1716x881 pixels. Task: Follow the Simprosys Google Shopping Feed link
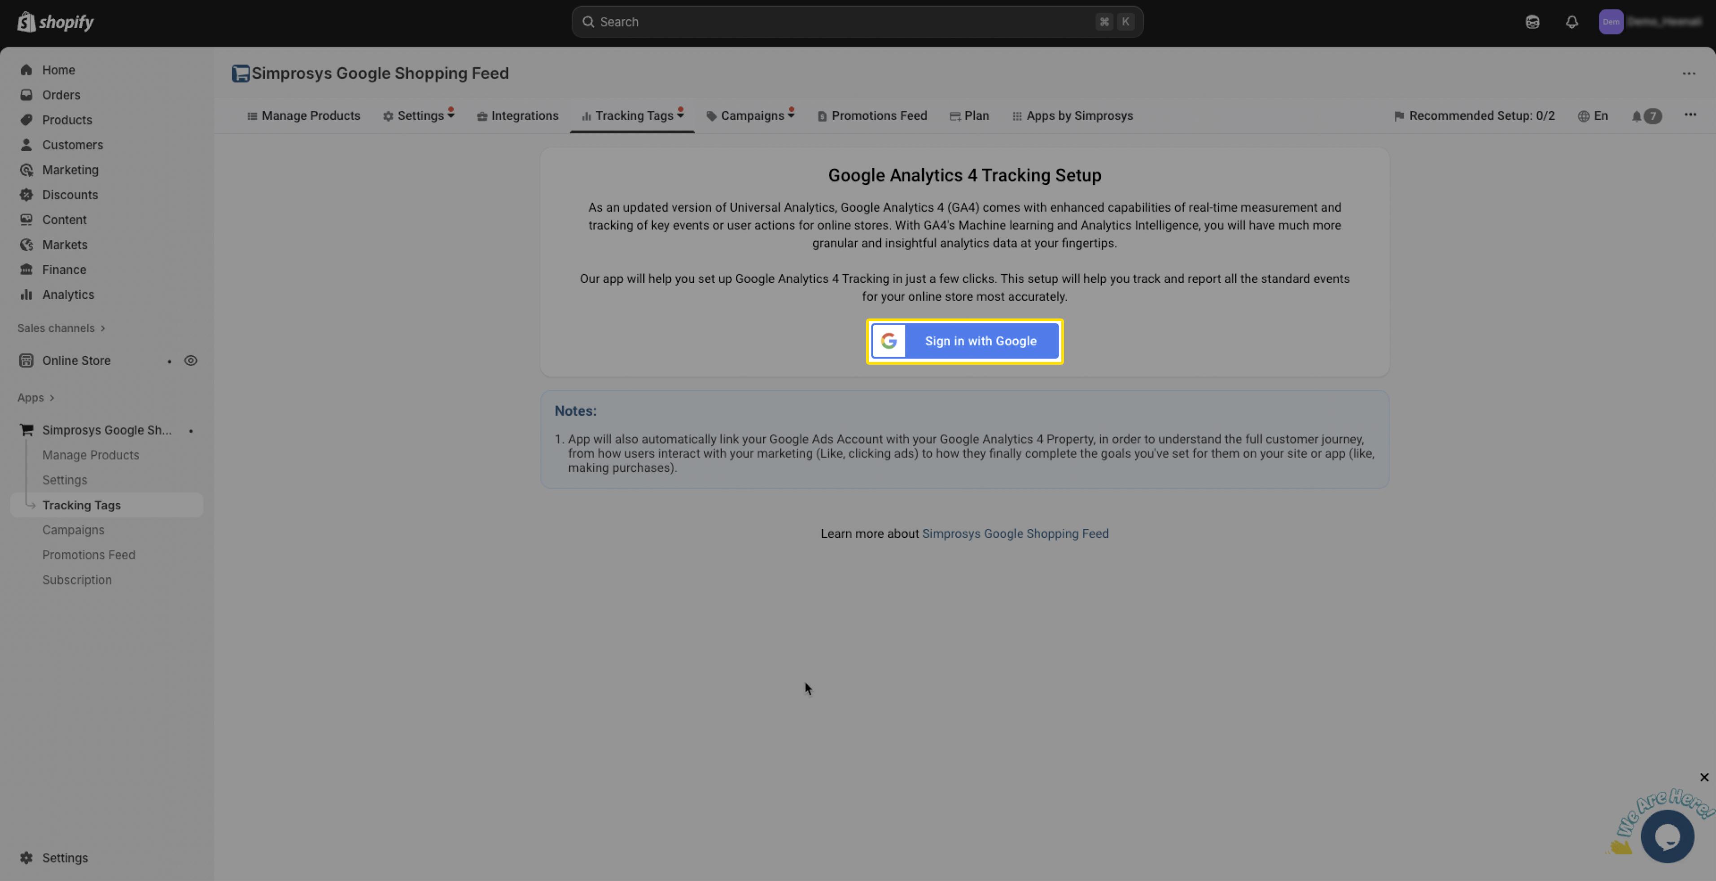click(1015, 533)
